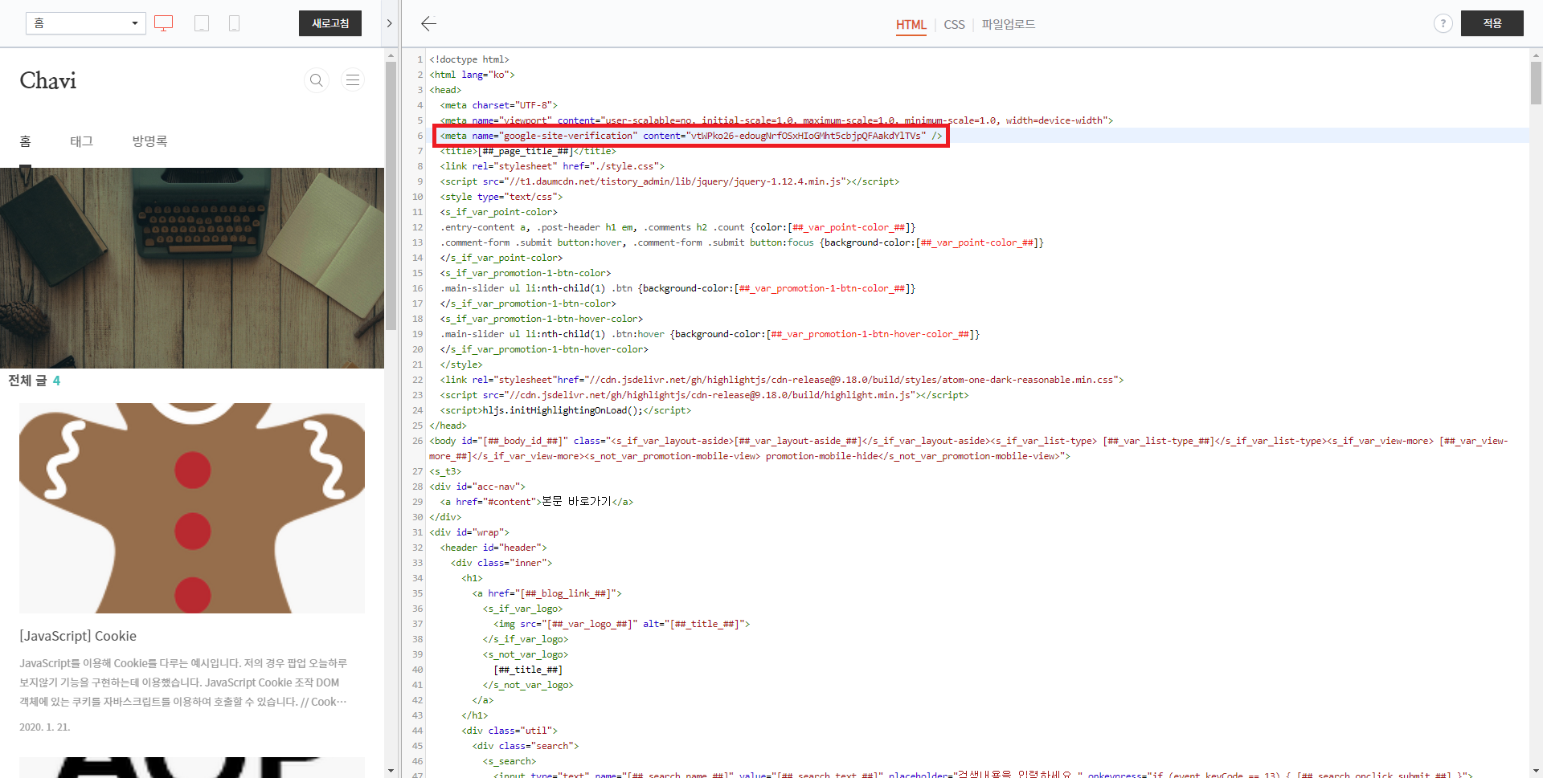The image size is (1543, 778).
Task: Switch to the HTML tab
Action: 911,25
